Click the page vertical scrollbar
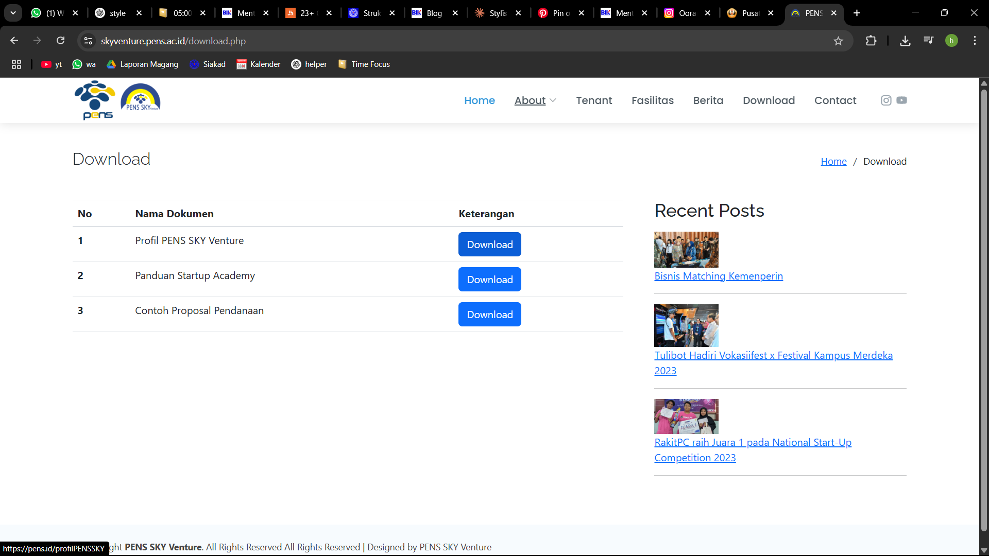989x556 pixels. (x=984, y=309)
